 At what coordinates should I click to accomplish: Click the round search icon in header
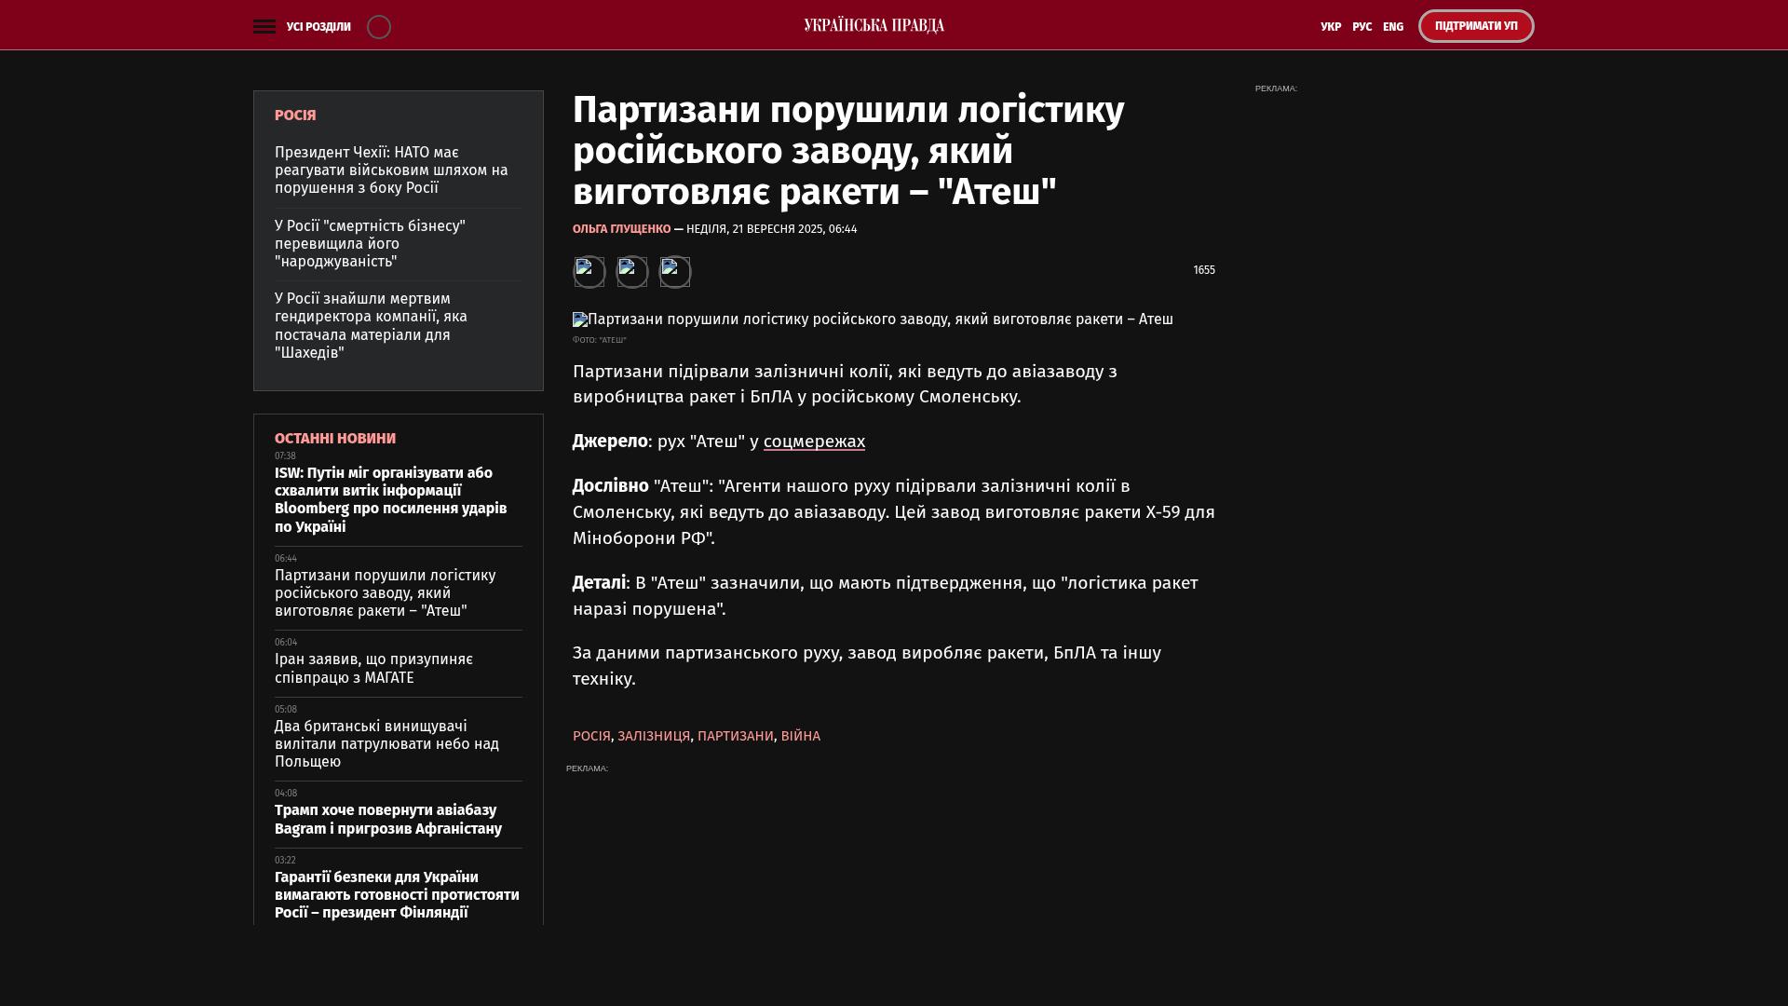click(x=379, y=27)
